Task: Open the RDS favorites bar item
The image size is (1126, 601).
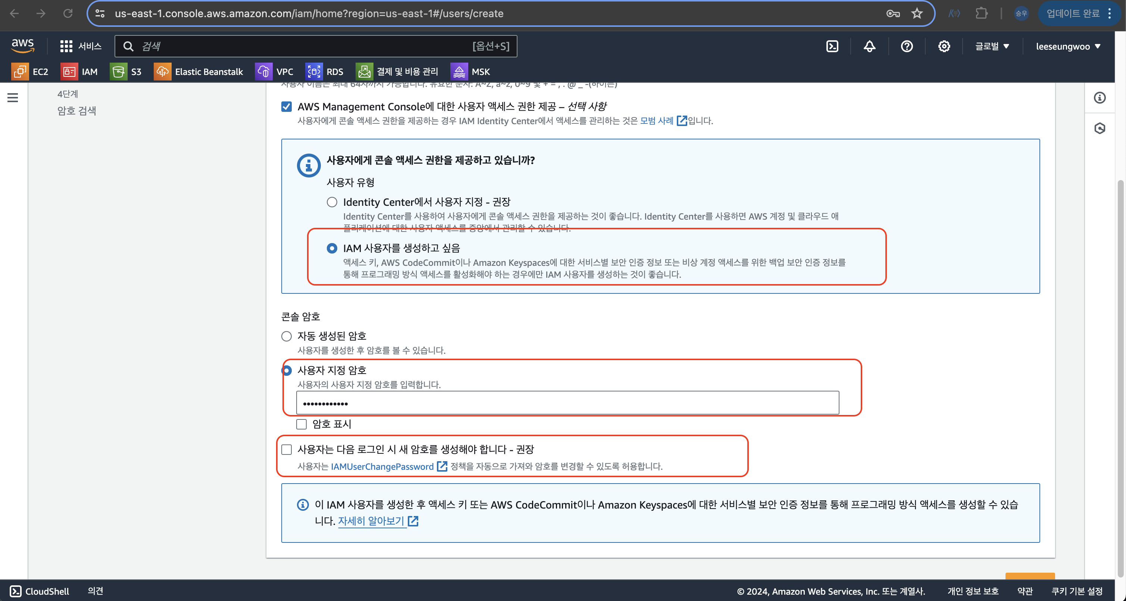Action: click(324, 72)
